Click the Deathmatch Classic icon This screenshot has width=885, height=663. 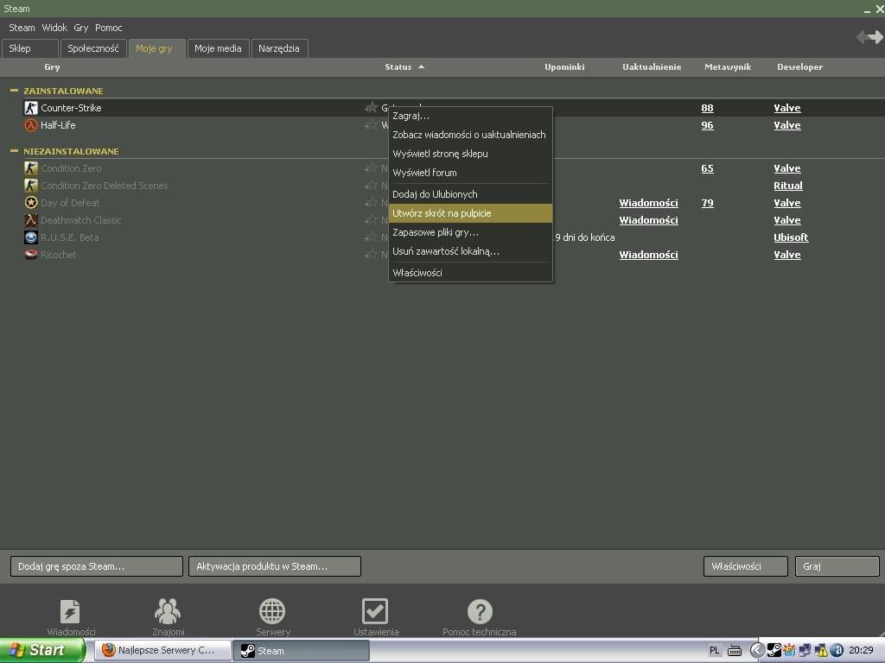pos(31,220)
